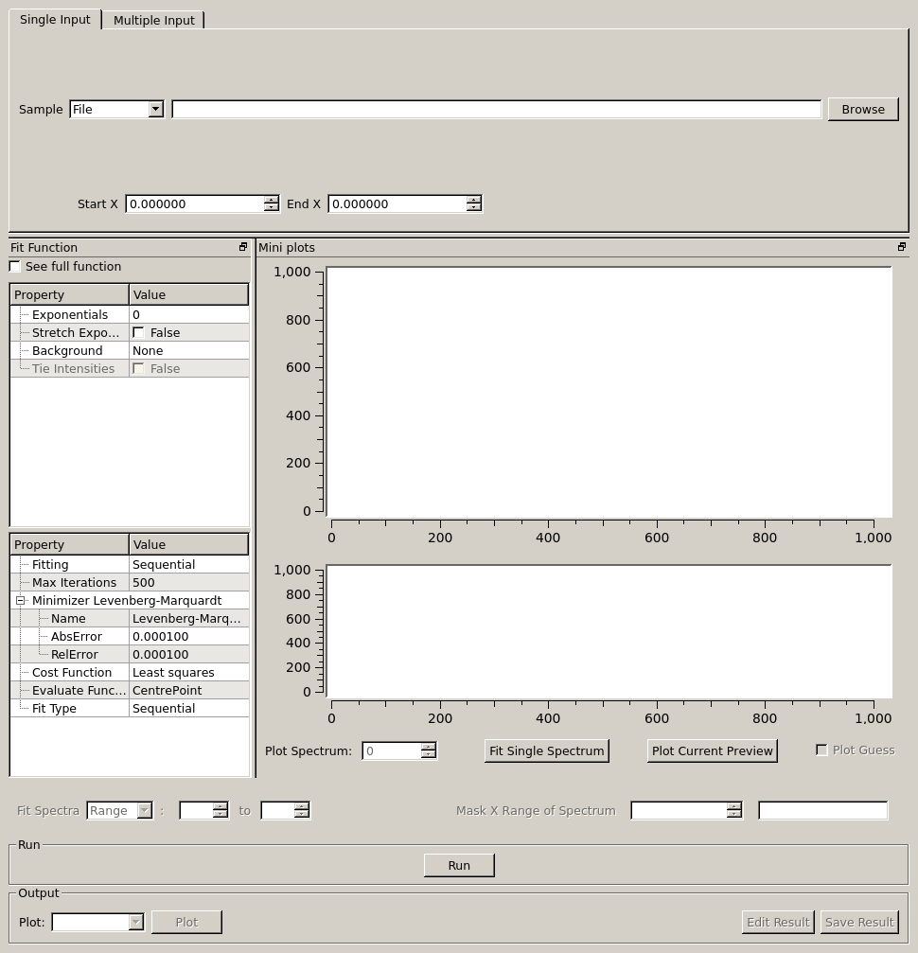Click the Browse button

[x=862, y=110]
